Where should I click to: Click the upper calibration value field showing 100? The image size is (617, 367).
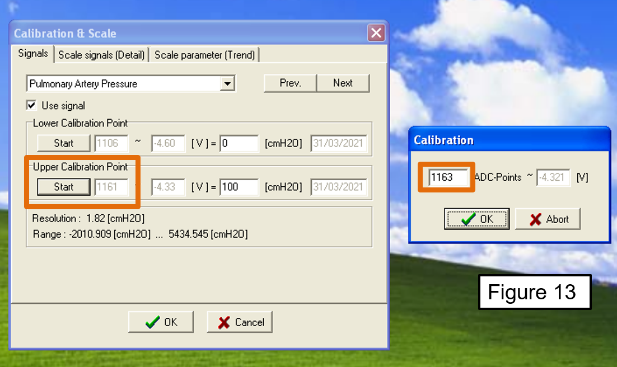point(239,187)
